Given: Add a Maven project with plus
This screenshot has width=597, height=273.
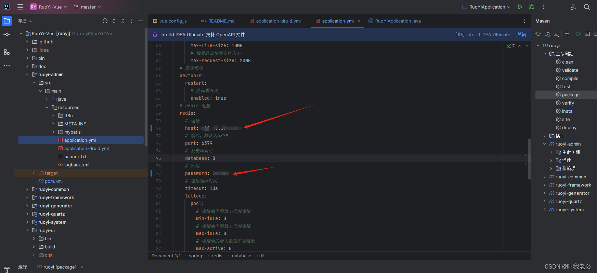Looking at the screenshot, I should coord(567,34).
